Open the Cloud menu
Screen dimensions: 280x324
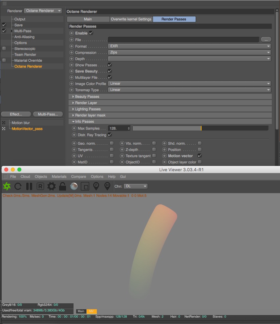click(x=25, y=176)
